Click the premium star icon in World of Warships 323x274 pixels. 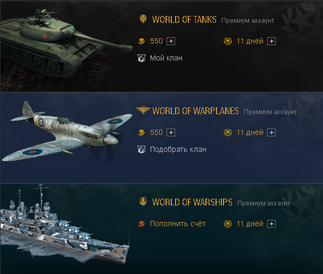228,224
